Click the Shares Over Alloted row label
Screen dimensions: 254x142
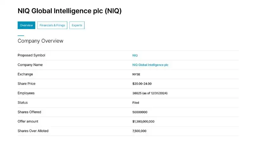33,131
